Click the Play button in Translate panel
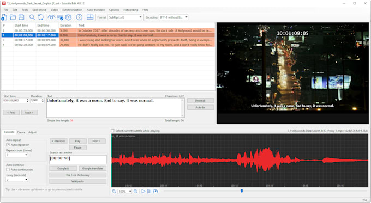371x203 pixels. [77, 141]
